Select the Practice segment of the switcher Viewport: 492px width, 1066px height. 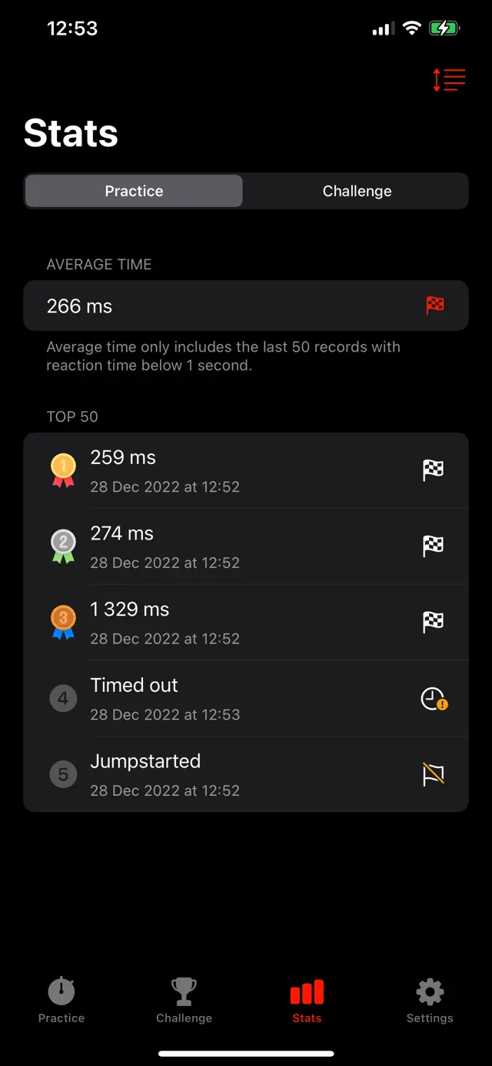click(x=133, y=190)
